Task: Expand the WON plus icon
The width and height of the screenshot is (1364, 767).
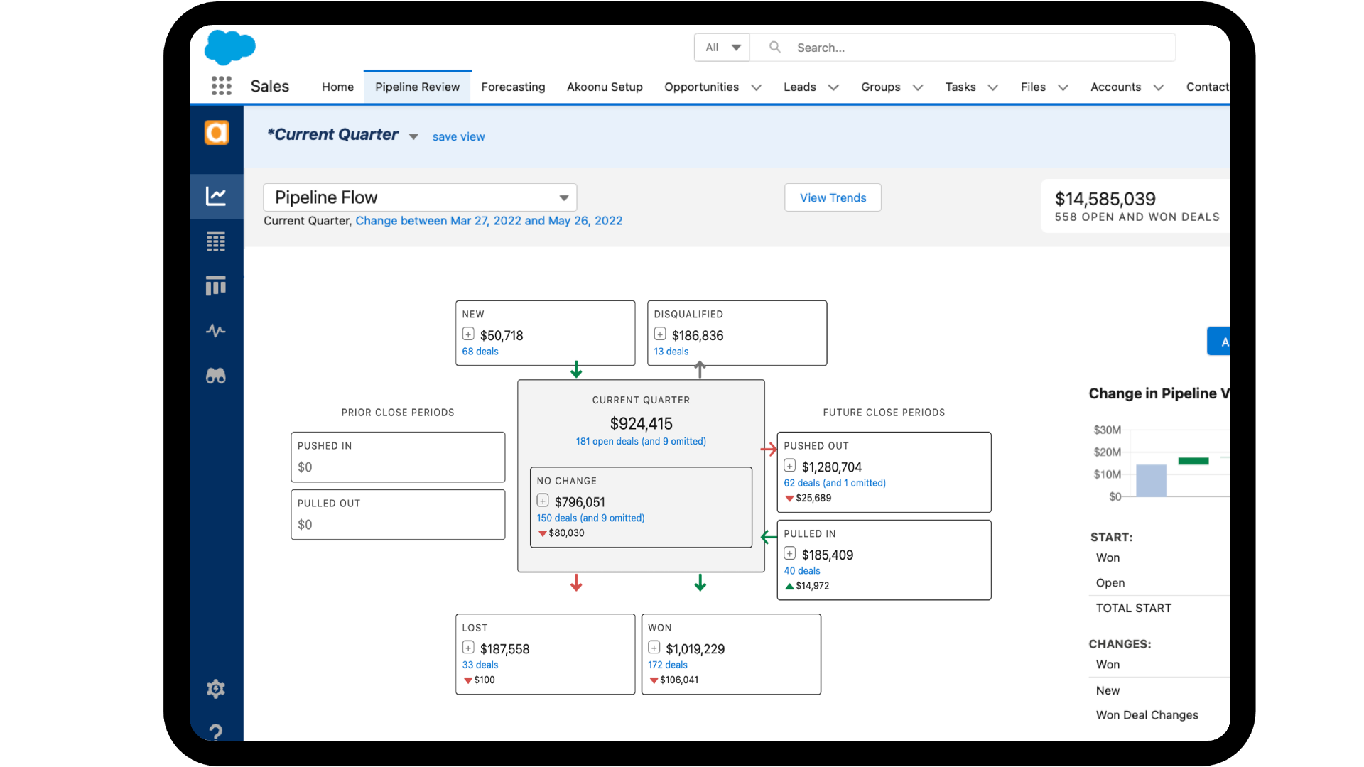Action: [x=654, y=647]
